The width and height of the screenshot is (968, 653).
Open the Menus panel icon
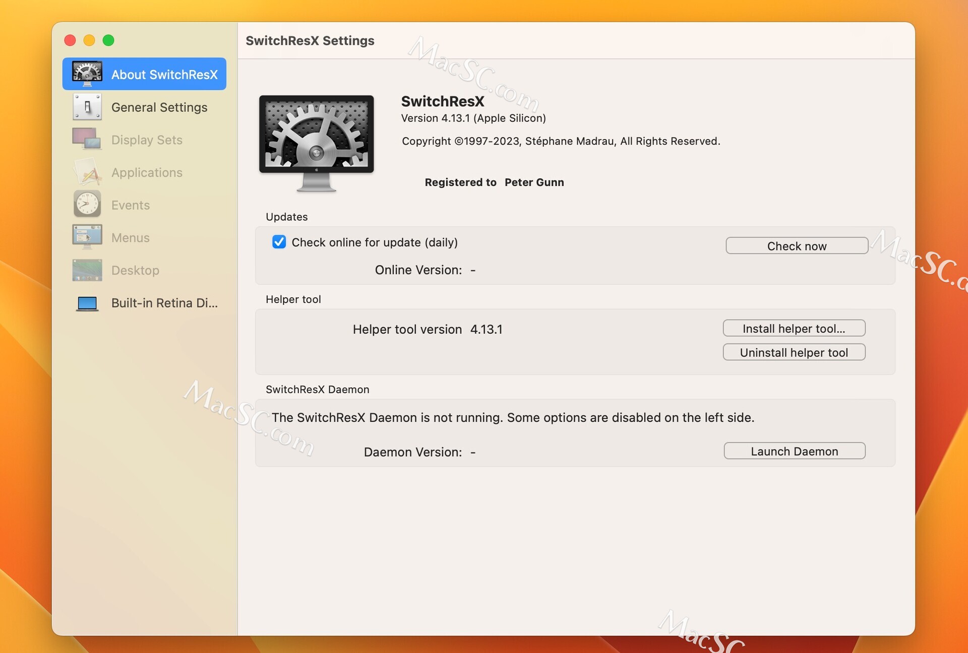click(87, 237)
